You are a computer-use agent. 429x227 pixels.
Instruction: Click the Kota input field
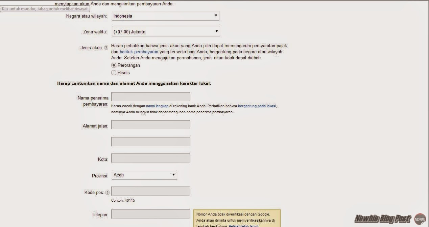[150, 158]
